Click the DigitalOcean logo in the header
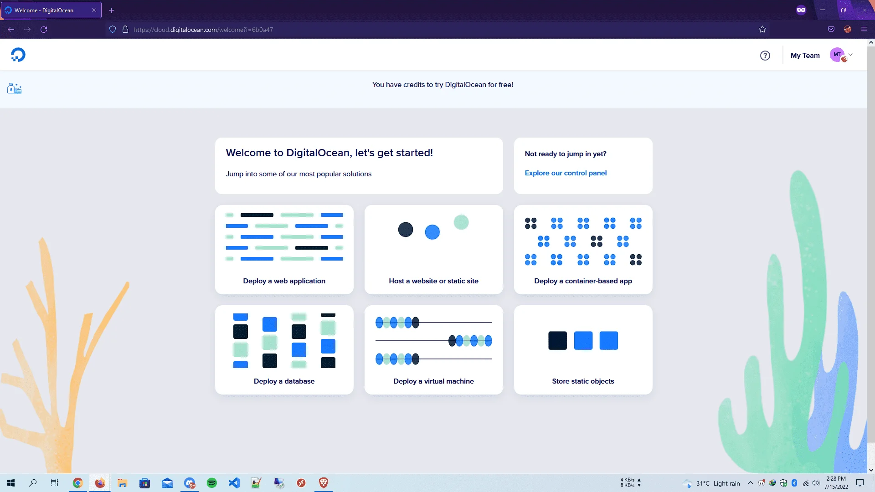This screenshot has height=492, width=875. (x=18, y=55)
